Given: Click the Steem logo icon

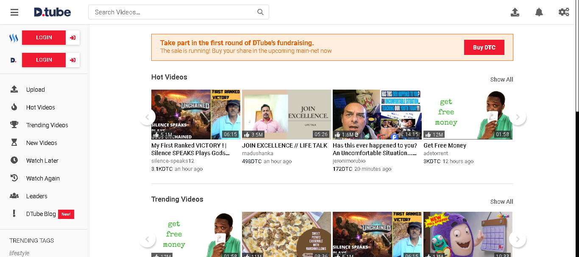Looking at the screenshot, I should point(14,38).
